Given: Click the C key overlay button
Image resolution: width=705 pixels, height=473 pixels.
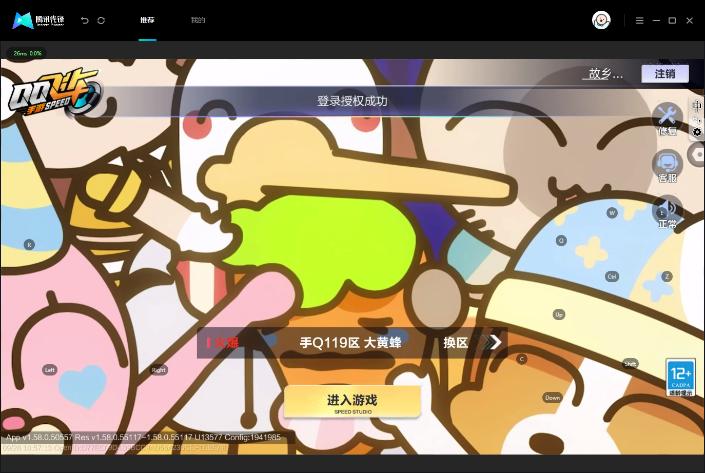Looking at the screenshot, I should (x=522, y=359).
